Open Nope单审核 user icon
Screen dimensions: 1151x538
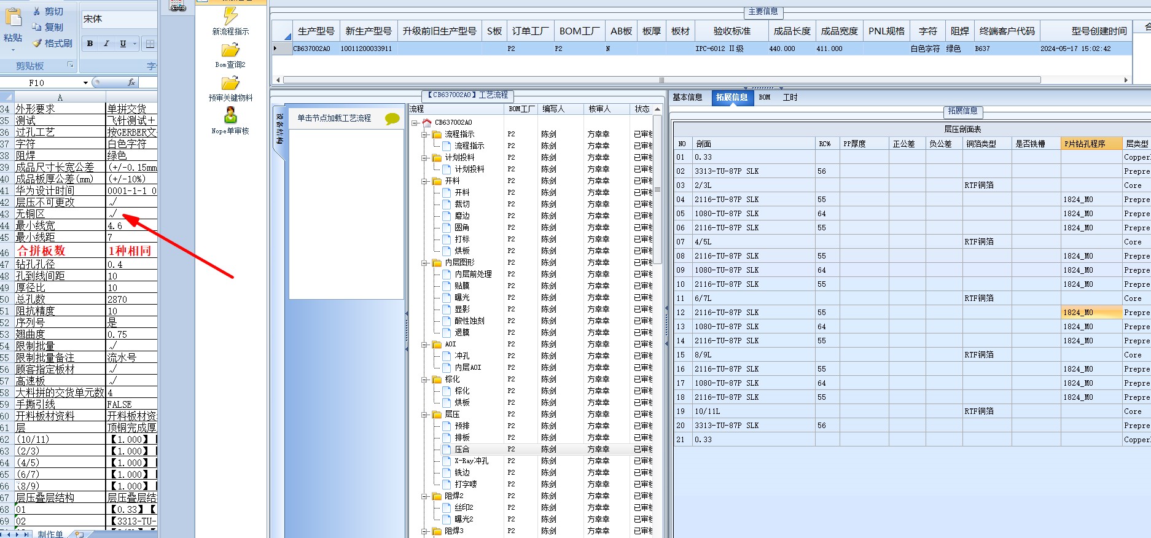pyautogui.click(x=230, y=115)
